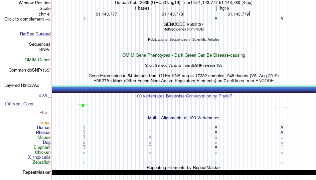Select the Common dbSNP(155) track label

coord(29,70)
